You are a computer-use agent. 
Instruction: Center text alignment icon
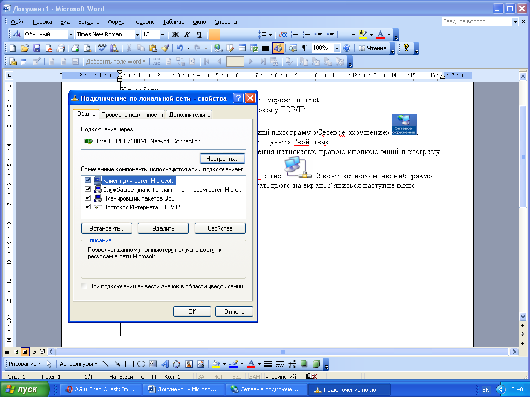tap(226, 35)
